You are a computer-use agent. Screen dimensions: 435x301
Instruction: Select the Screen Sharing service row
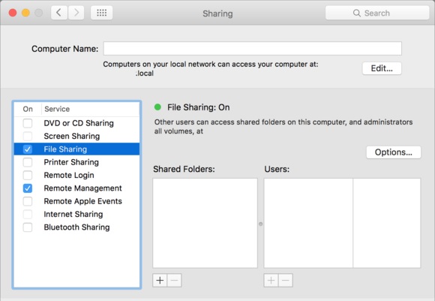pyautogui.click(x=76, y=136)
